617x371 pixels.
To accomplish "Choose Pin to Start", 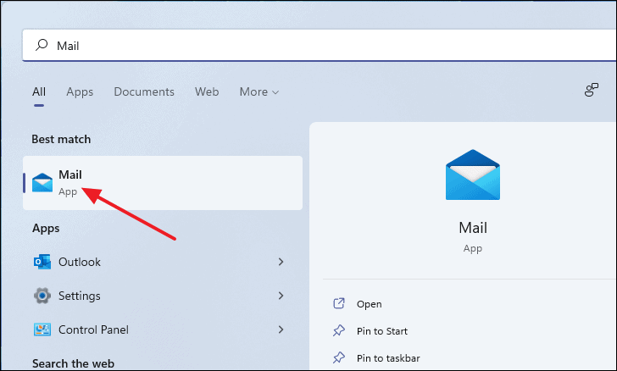I will 382,331.
